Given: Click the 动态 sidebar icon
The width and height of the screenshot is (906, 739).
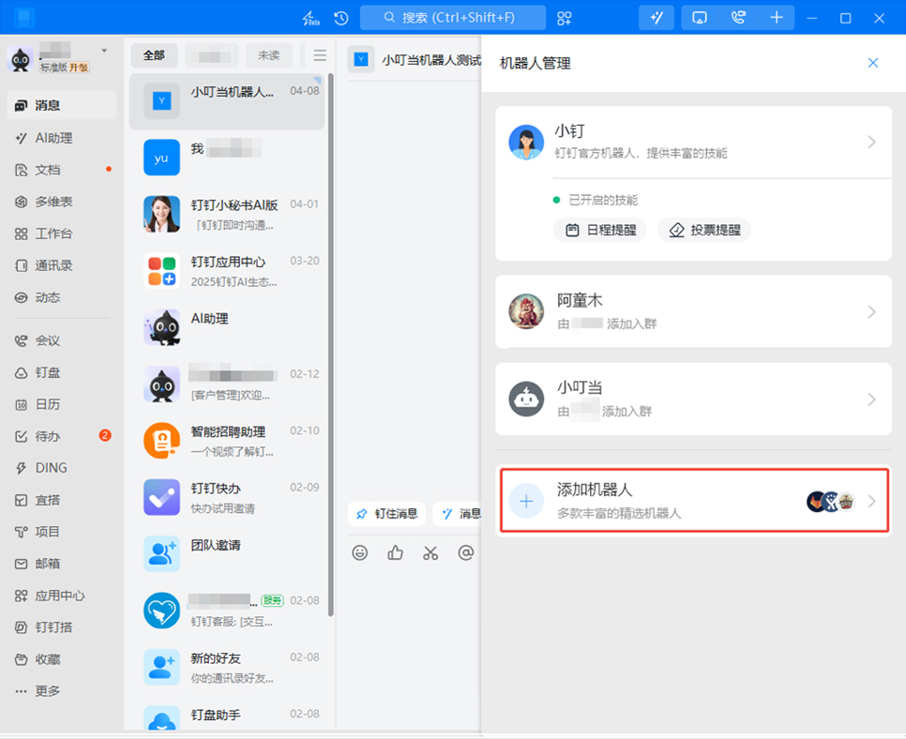Looking at the screenshot, I should point(22,297).
